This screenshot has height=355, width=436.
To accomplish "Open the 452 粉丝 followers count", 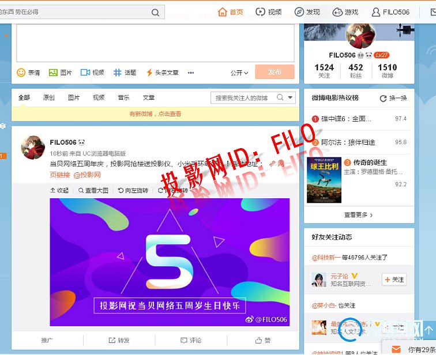I will click(356, 71).
